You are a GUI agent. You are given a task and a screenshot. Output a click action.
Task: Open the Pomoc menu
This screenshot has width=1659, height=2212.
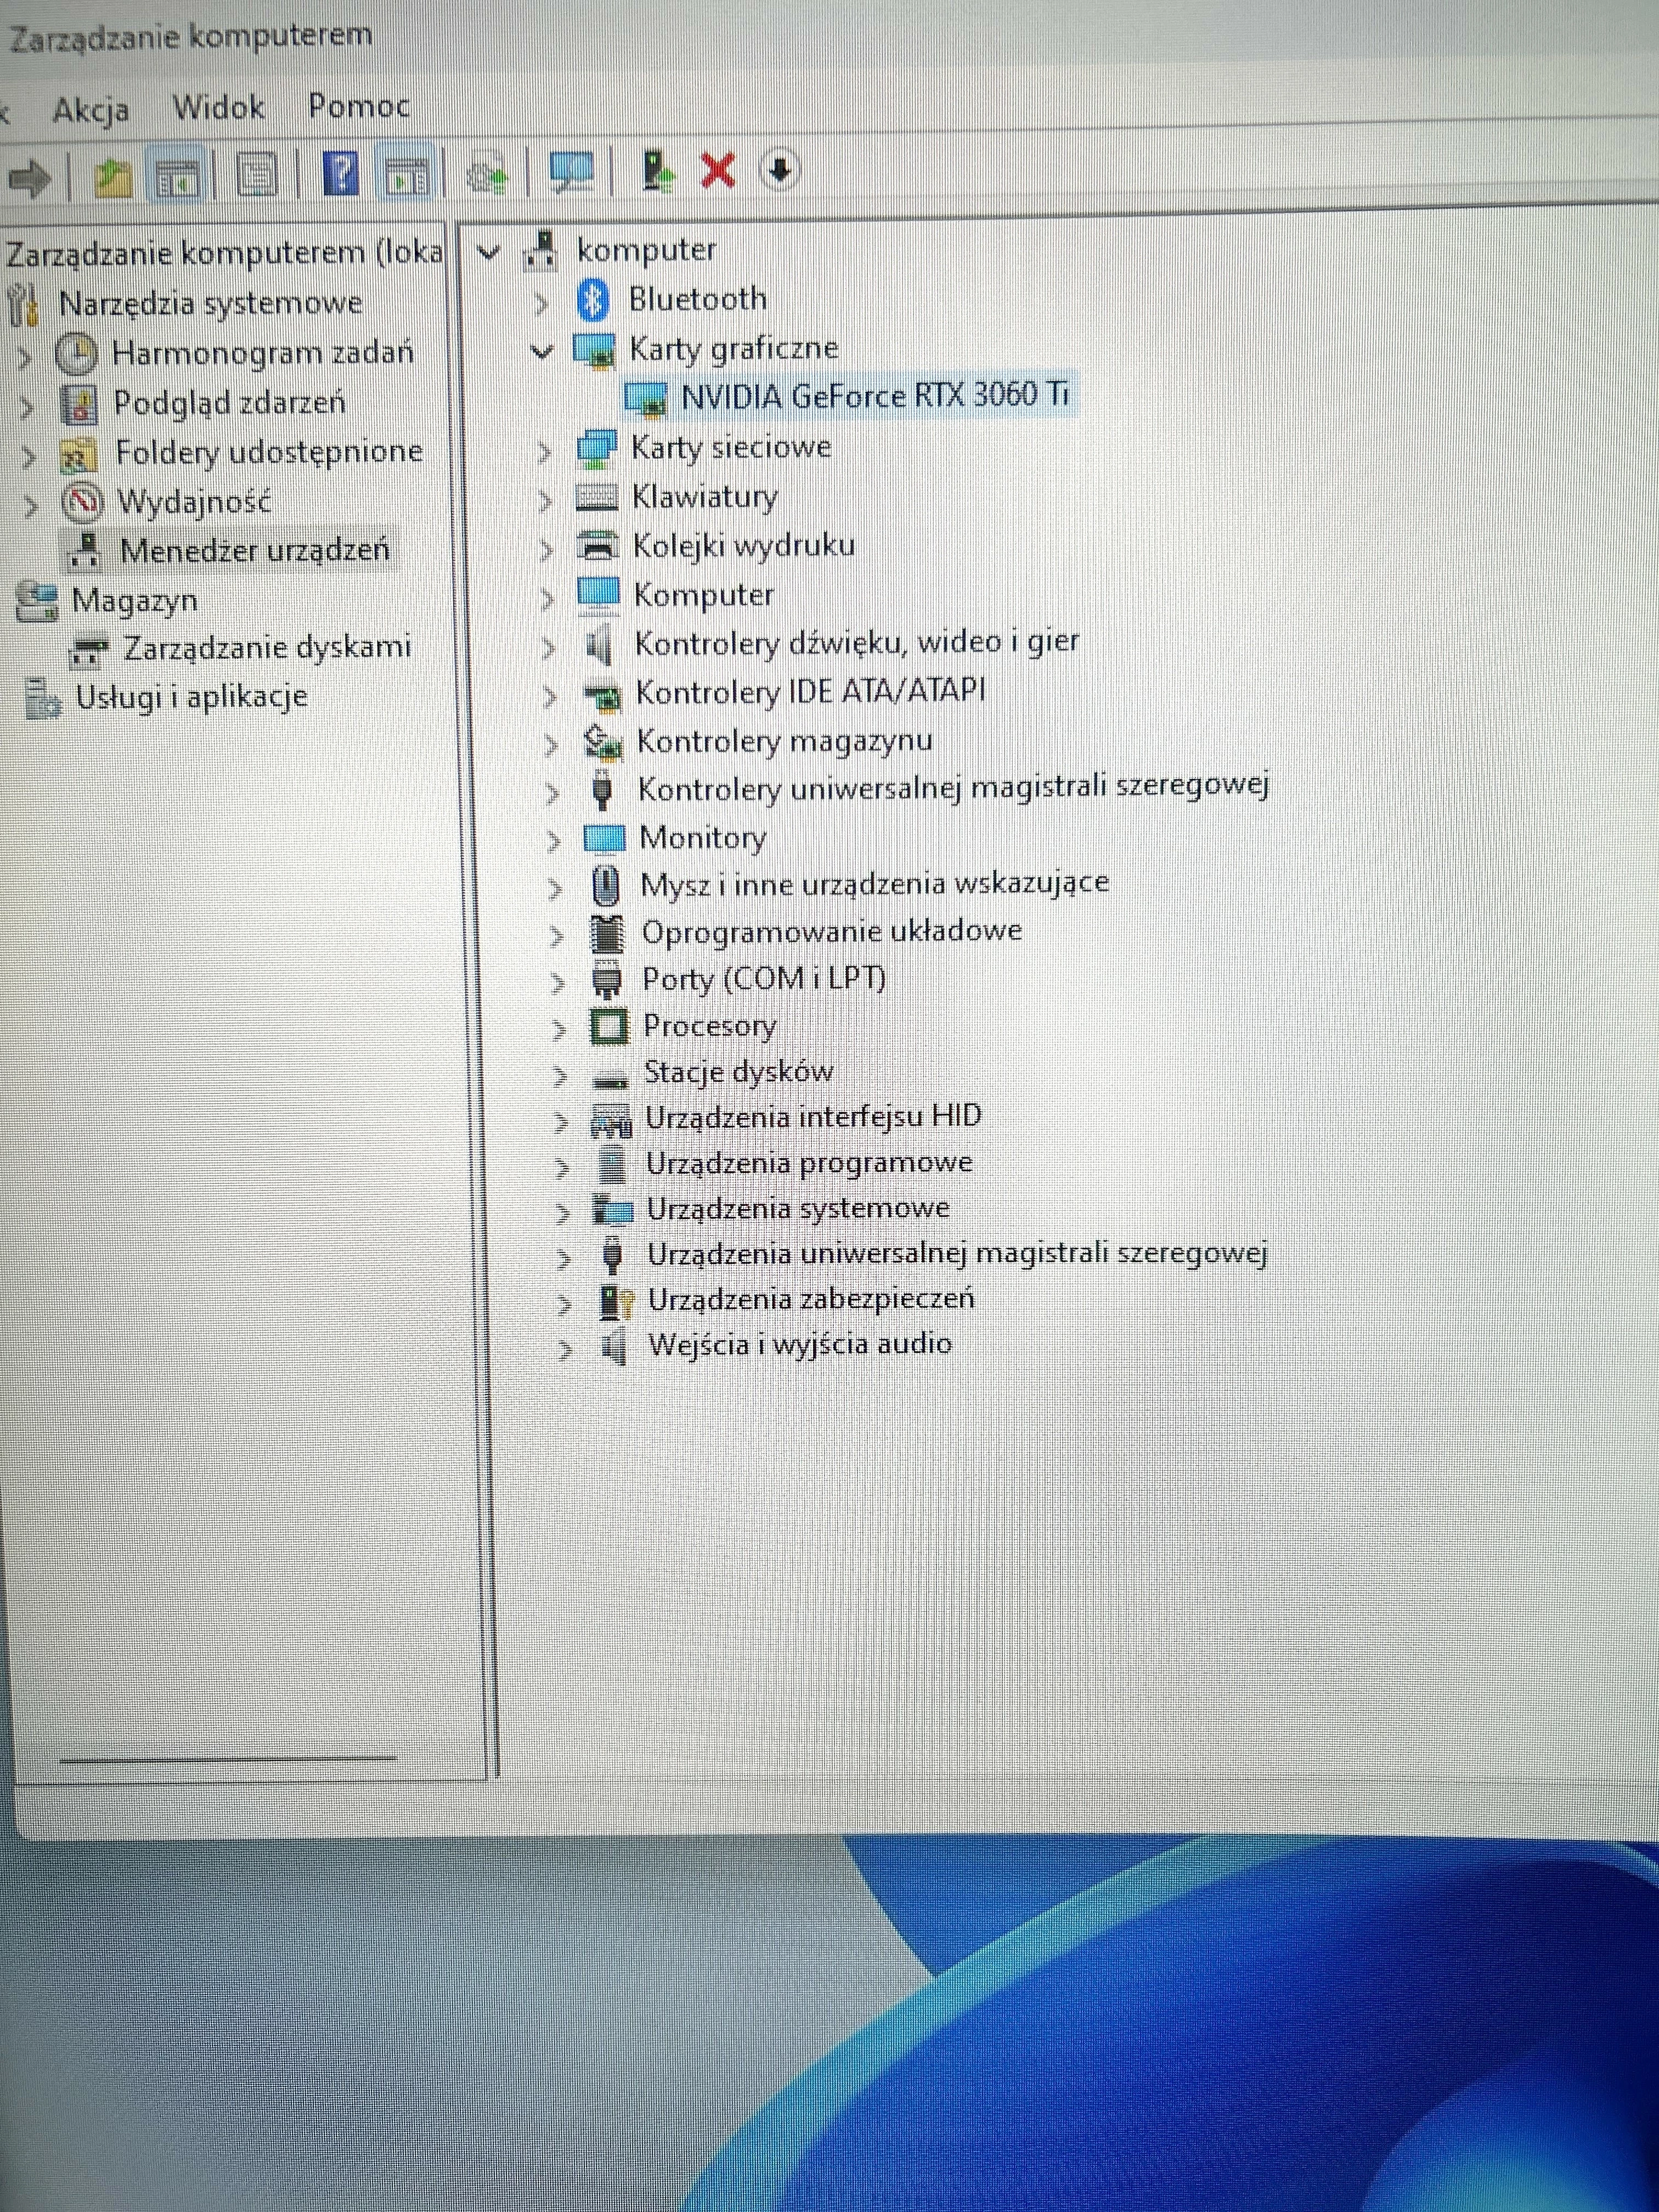[358, 105]
